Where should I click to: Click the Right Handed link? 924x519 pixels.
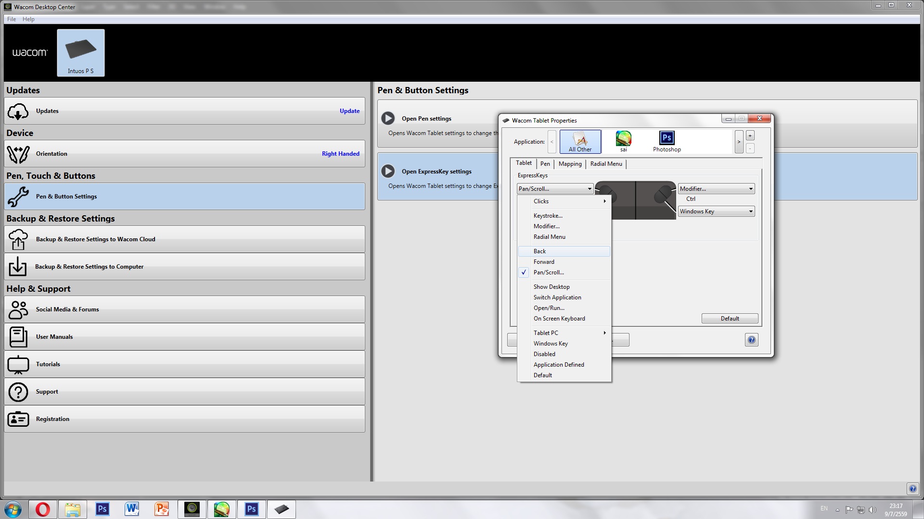(x=341, y=154)
